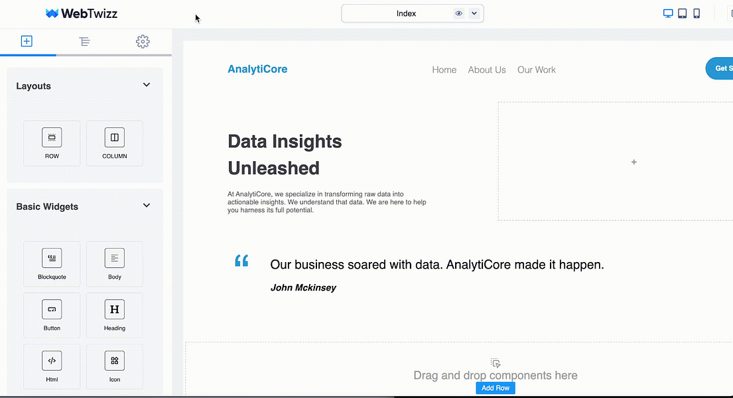Pick the Blockquote widget
This screenshot has width=733, height=398.
52,263
